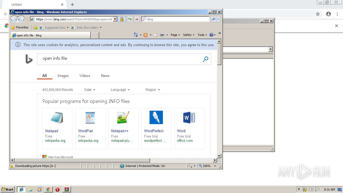Switch to News results tab
Image resolution: width=343 pixels, height=193 pixels.
(x=105, y=76)
